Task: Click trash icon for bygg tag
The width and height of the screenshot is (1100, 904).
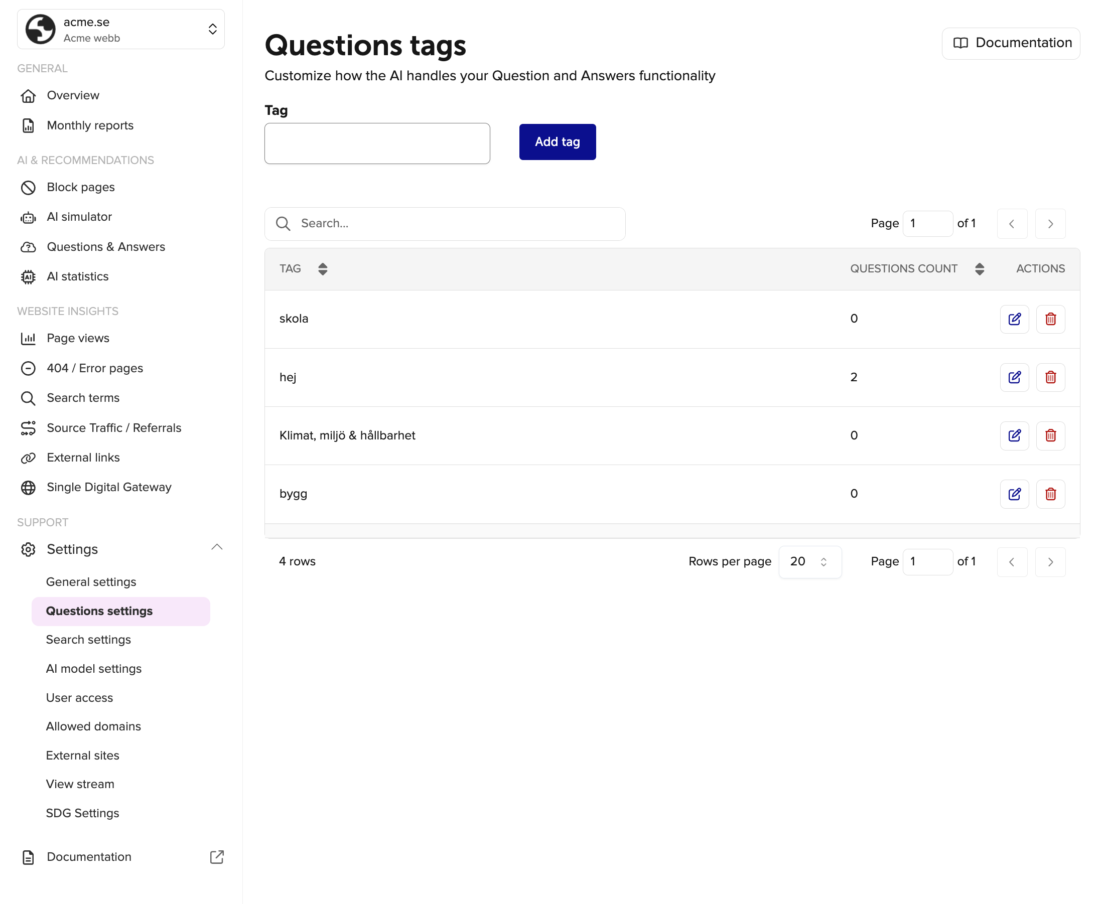Action: click(x=1050, y=494)
